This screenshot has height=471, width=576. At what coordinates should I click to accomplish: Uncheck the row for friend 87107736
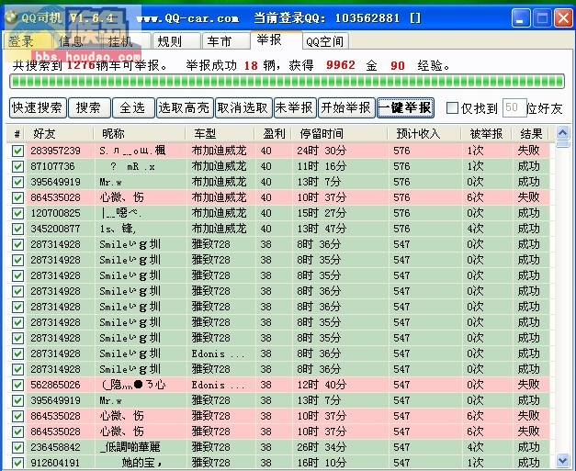[x=17, y=166]
